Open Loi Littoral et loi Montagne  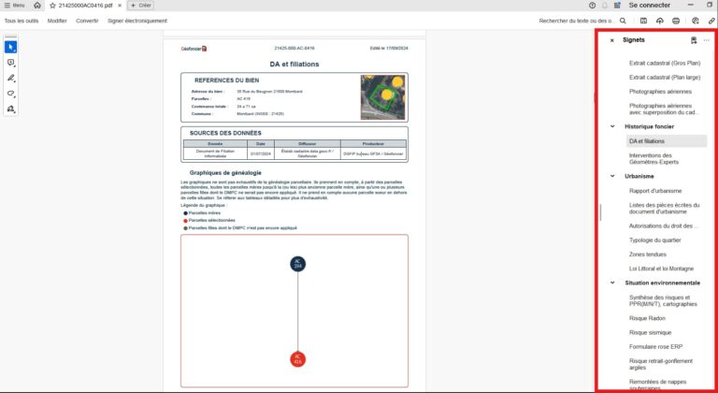[661, 269]
